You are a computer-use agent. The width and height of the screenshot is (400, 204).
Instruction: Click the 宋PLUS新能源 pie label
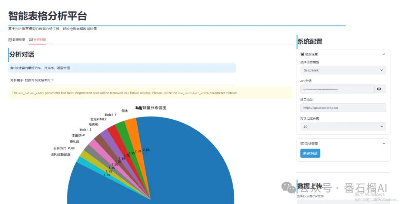pyautogui.click(x=61, y=154)
